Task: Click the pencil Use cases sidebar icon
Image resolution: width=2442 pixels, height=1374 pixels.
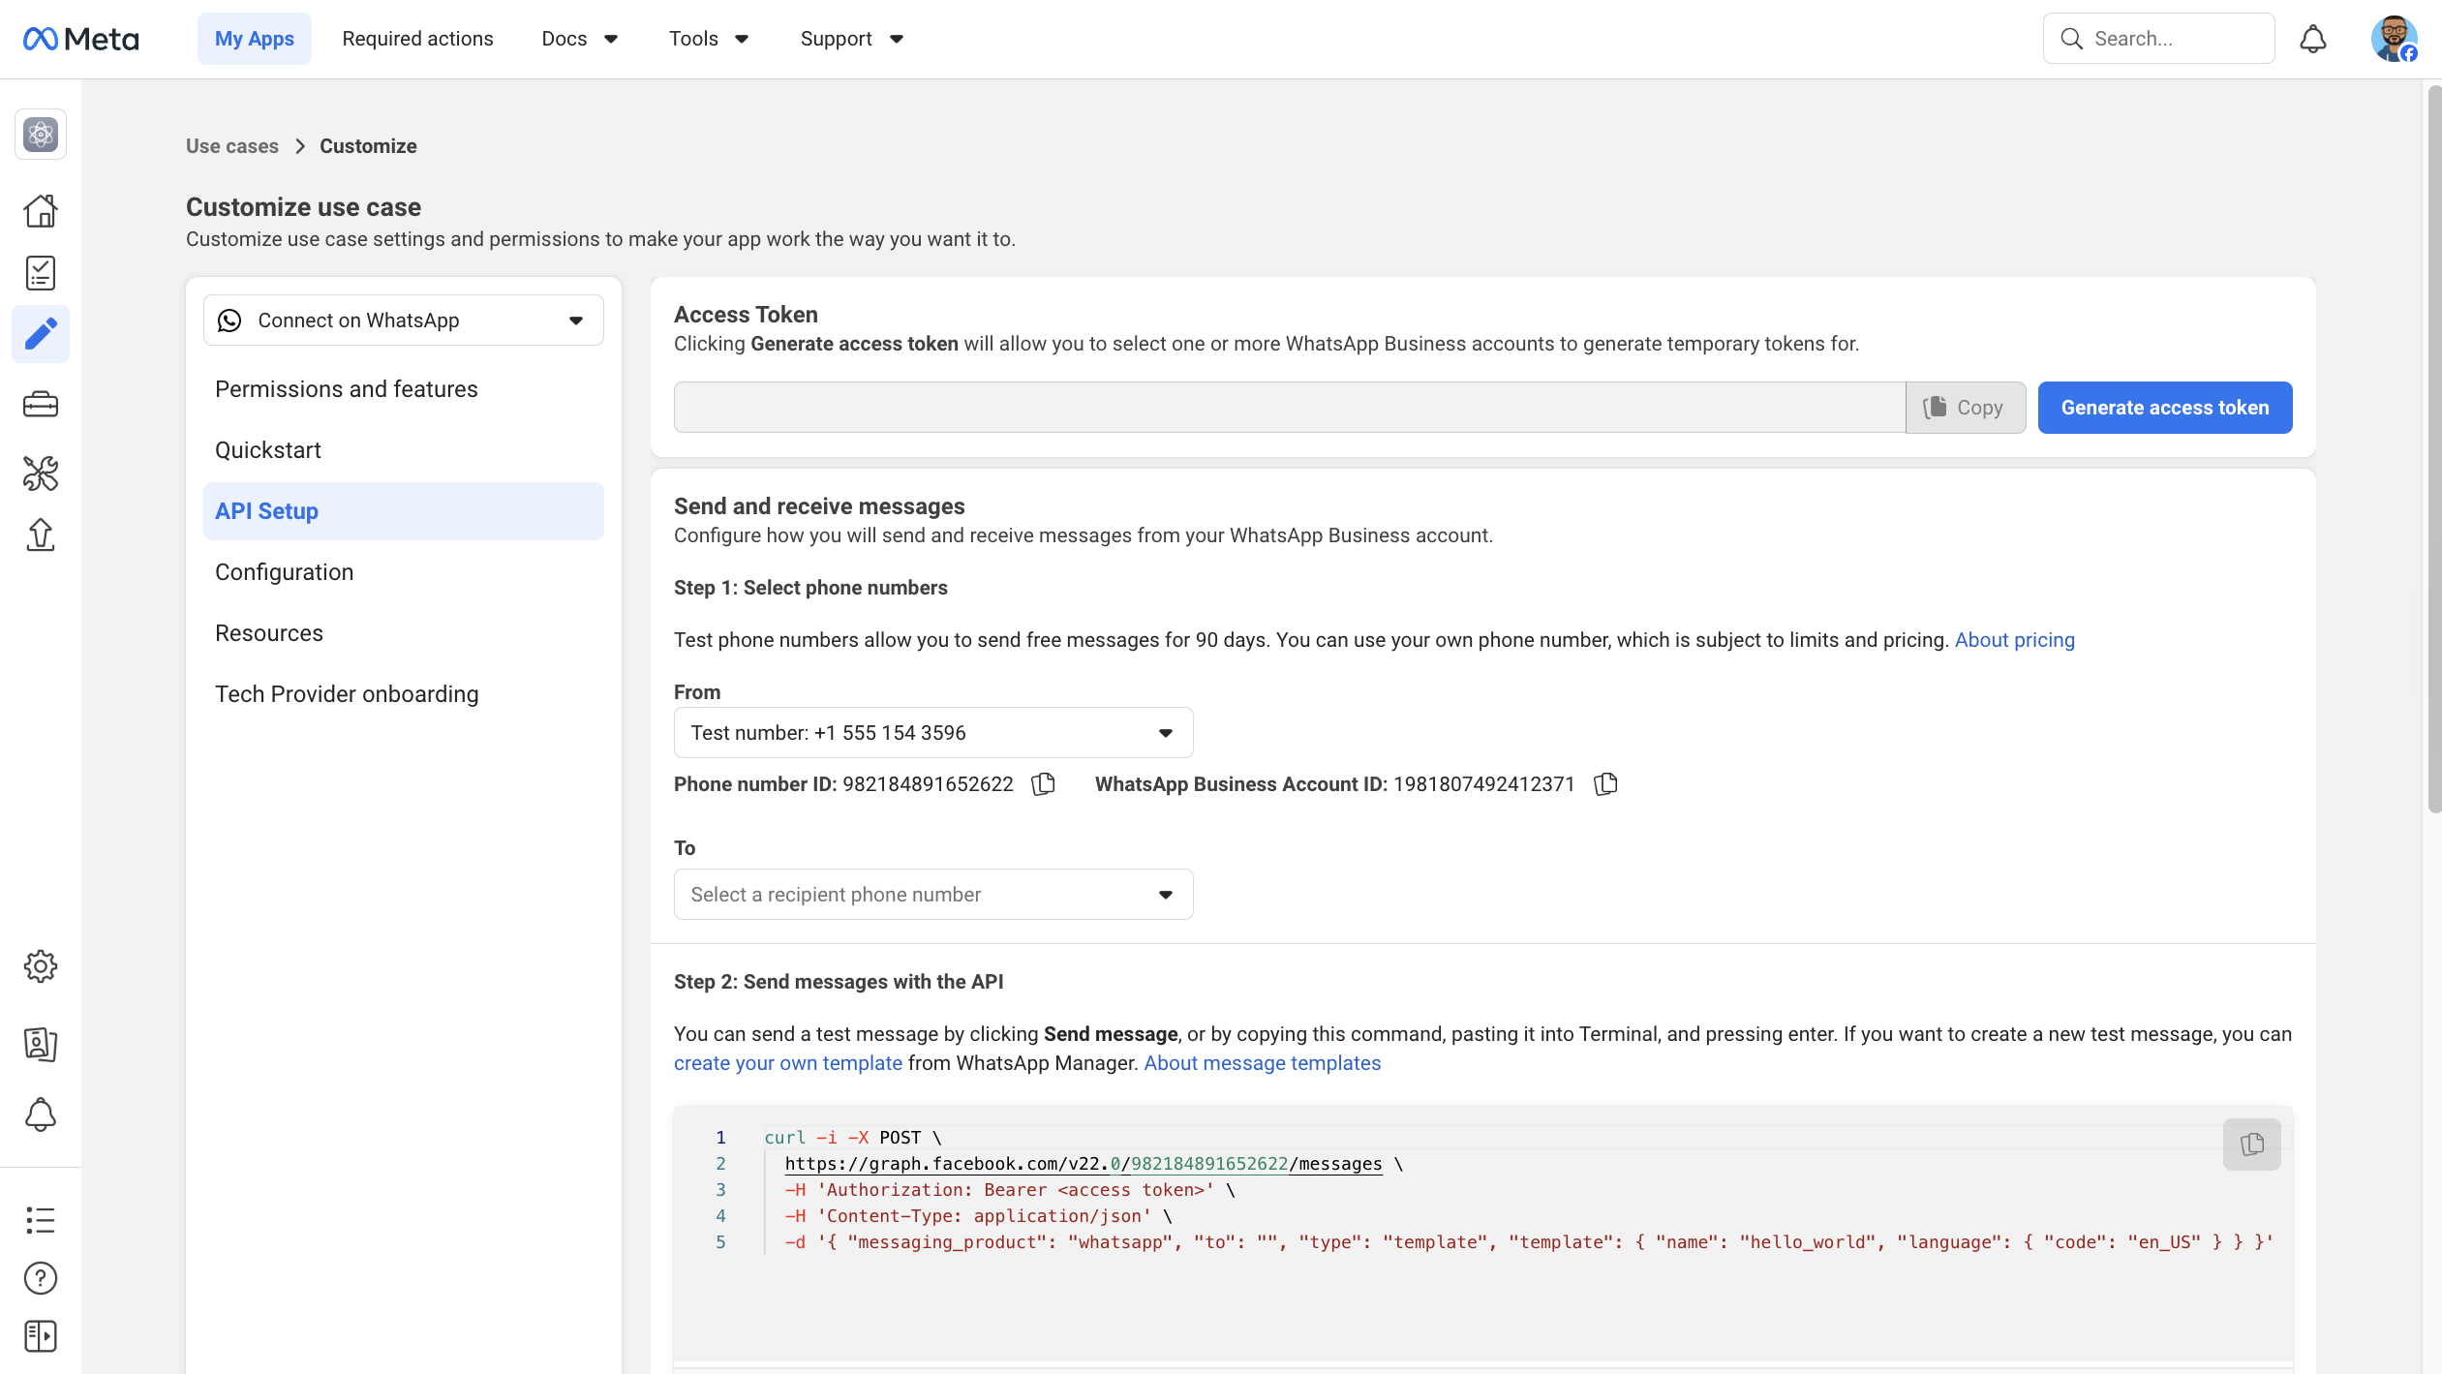Action: click(x=41, y=334)
